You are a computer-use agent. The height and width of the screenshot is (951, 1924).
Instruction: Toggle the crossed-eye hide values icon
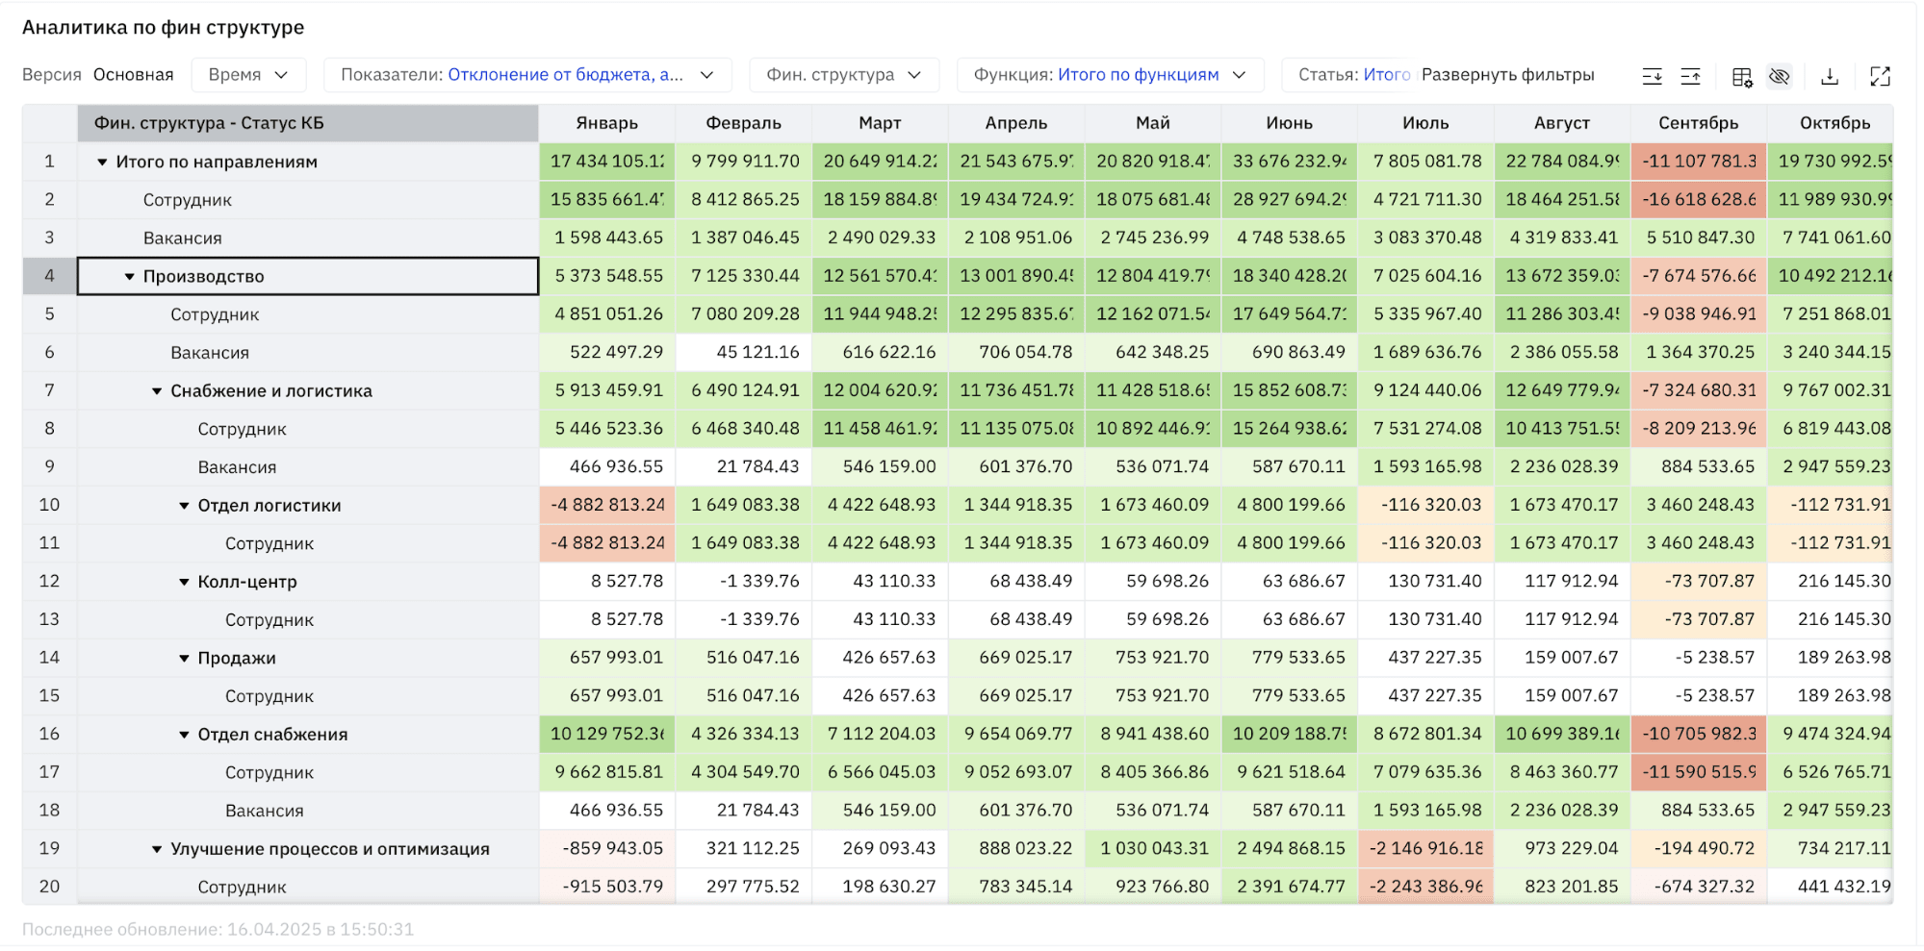click(1780, 76)
